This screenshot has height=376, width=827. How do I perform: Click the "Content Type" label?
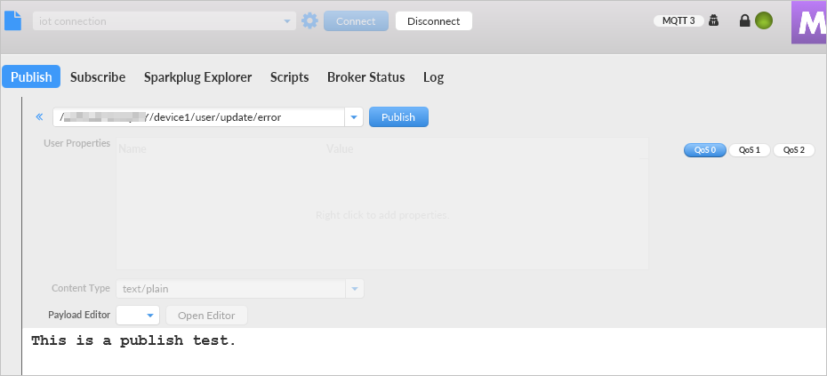81,288
